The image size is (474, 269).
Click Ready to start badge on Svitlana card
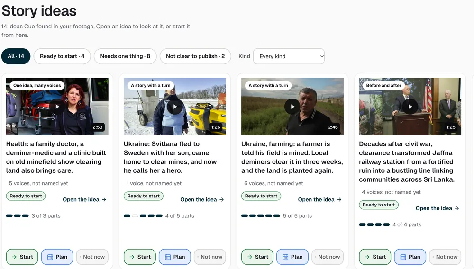click(143, 196)
